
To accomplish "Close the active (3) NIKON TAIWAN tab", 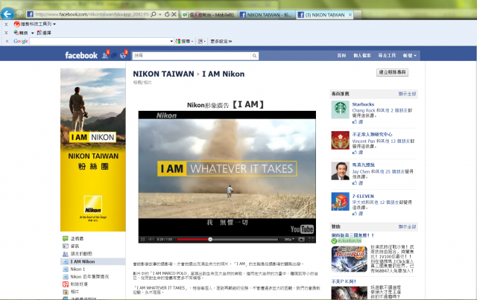I will [350, 15].
